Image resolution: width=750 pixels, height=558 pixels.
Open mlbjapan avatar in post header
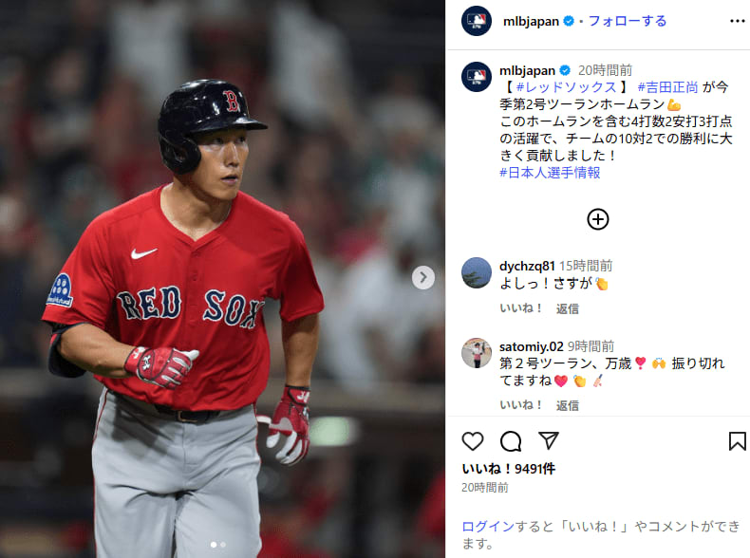point(477,21)
